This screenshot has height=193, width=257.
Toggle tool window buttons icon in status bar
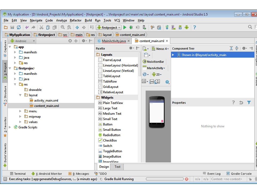point(5,179)
